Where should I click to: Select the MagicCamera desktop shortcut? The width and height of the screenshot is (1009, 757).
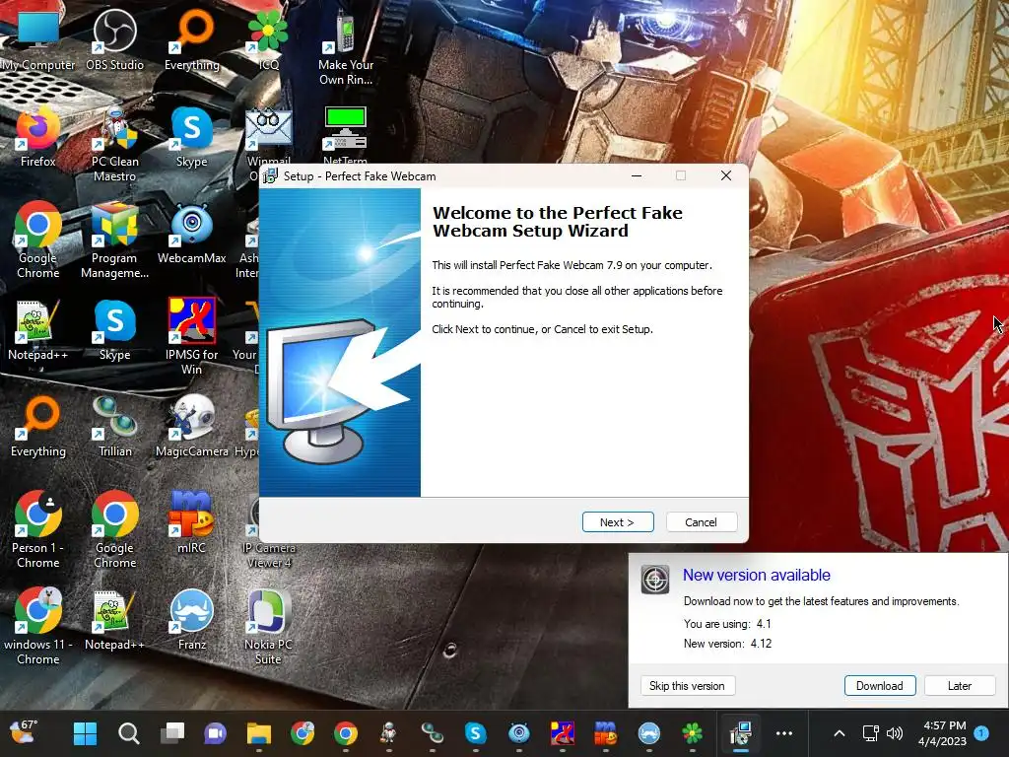coord(192,427)
